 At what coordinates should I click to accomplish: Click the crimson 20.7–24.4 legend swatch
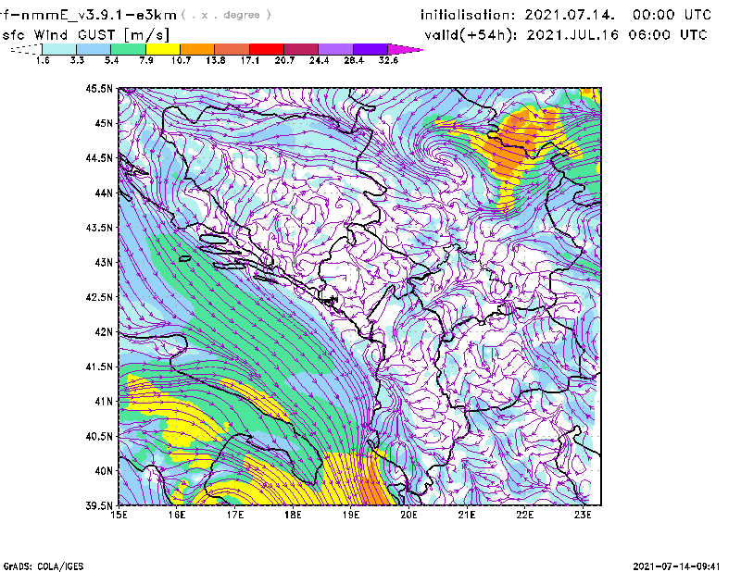pyautogui.click(x=301, y=49)
